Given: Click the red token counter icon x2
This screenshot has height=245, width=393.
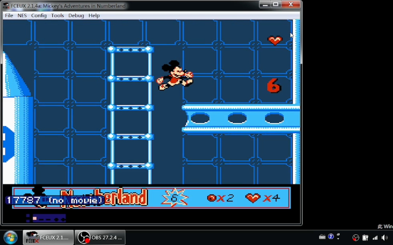Looking at the screenshot, I should pos(211,198).
